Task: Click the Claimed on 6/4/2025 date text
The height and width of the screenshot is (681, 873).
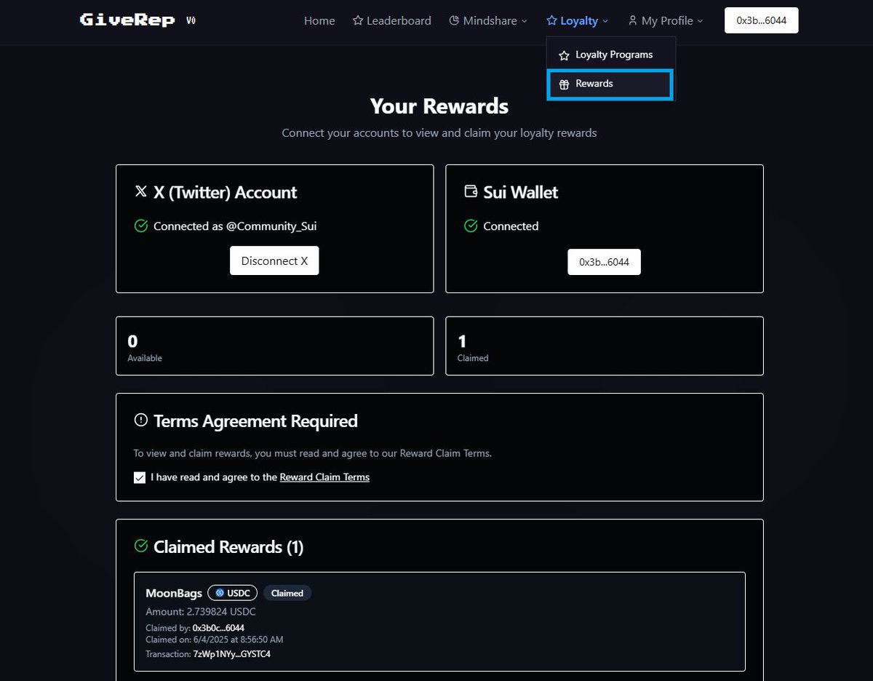Action: (x=215, y=640)
